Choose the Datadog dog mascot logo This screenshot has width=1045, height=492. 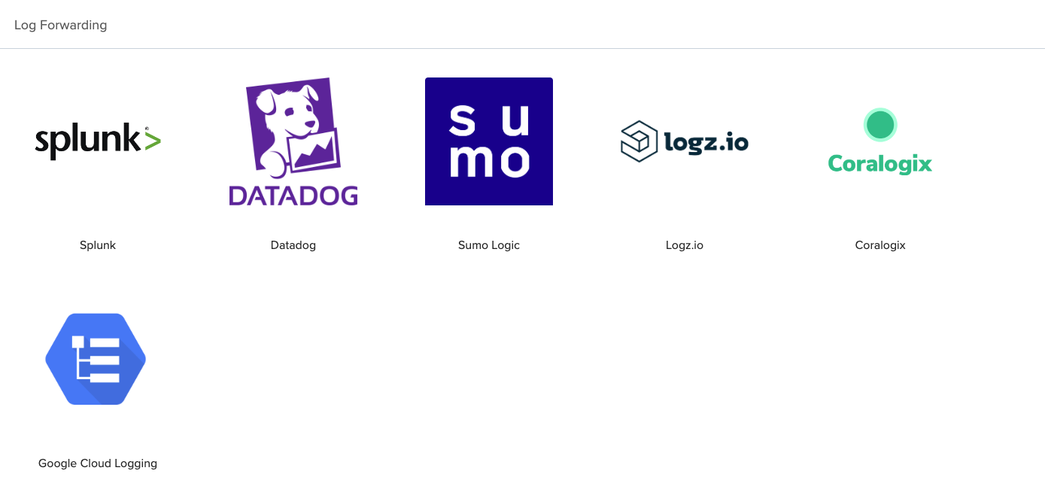293,128
